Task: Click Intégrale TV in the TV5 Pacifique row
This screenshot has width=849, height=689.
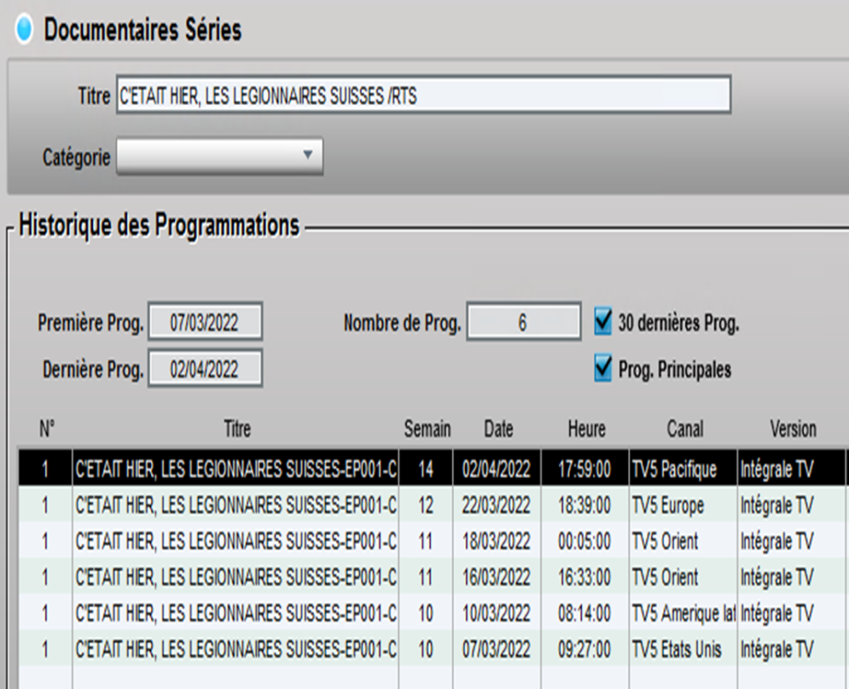Action: tap(791, 469)
